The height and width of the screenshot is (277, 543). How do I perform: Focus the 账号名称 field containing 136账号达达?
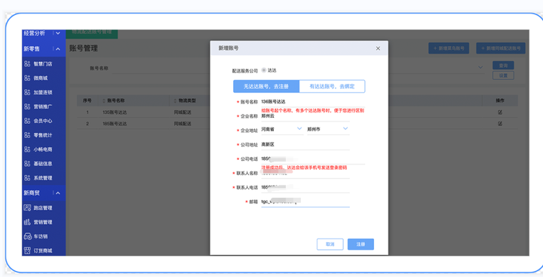point(313,102)
